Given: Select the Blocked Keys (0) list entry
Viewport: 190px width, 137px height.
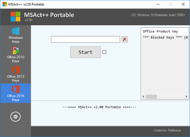Looking at the screenshot, I should click(x=165, y=38).
